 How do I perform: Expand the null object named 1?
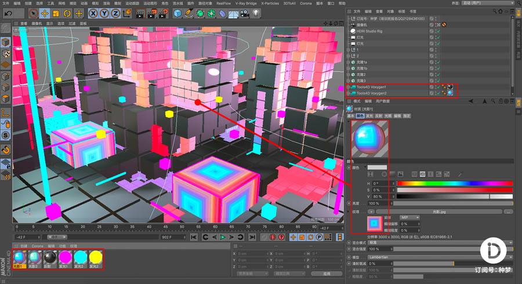coord(349,50)
